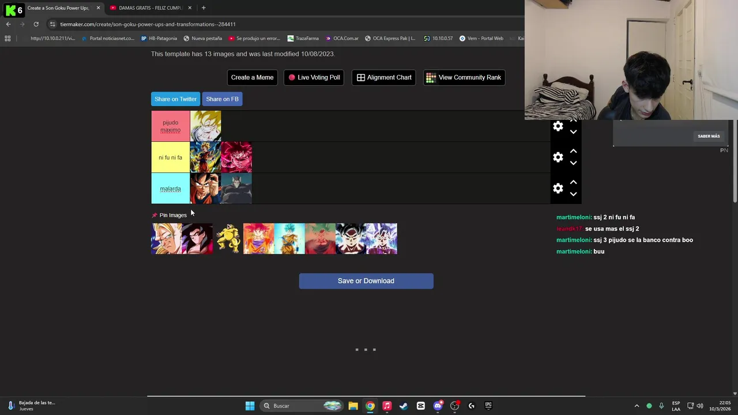Image resolution: width=738 pixels, height=415 pixels.
Task: Move malarda tier down
Action: click(x=573, y=194)
